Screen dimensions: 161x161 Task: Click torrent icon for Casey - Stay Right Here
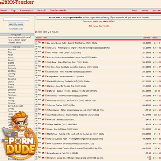(x=43, y=129)
